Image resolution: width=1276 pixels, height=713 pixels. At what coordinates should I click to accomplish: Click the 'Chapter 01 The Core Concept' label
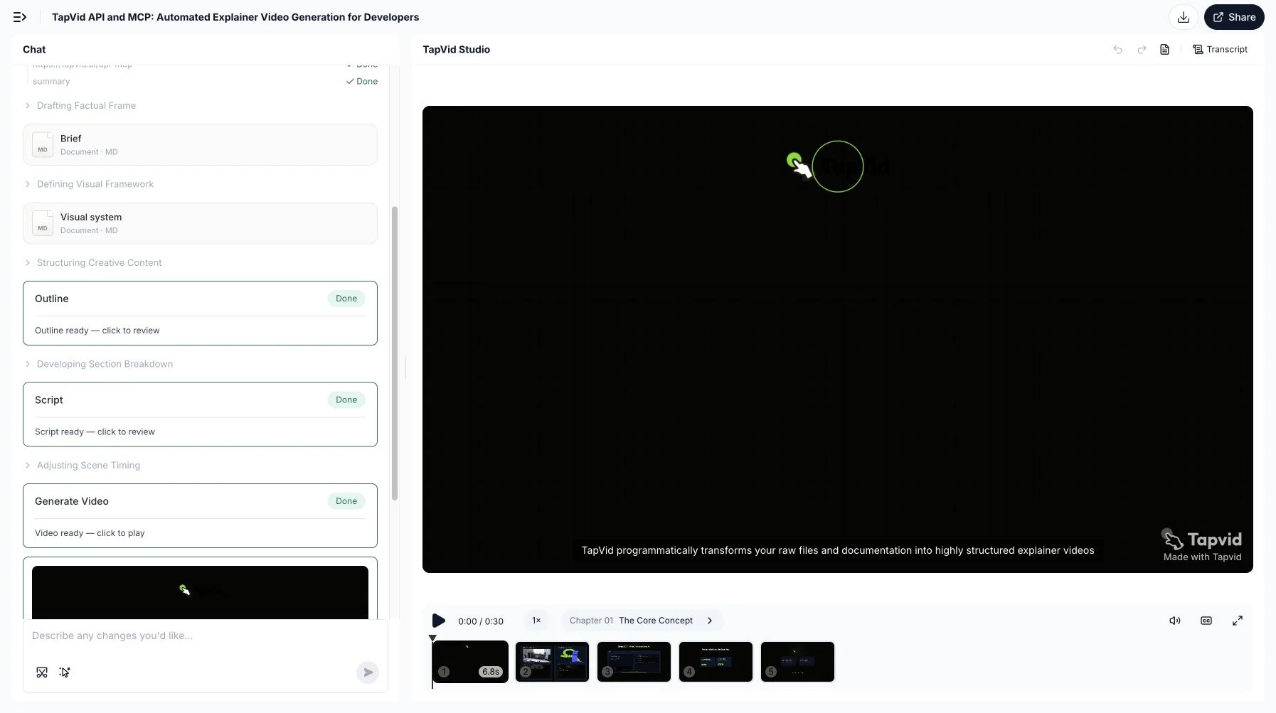click(631, 621)
